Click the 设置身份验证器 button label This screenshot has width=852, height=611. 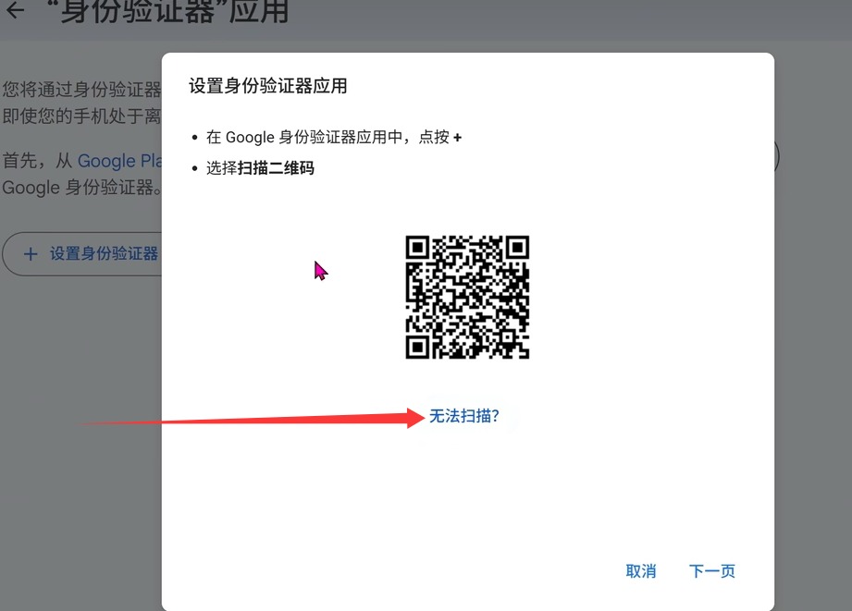104,254
